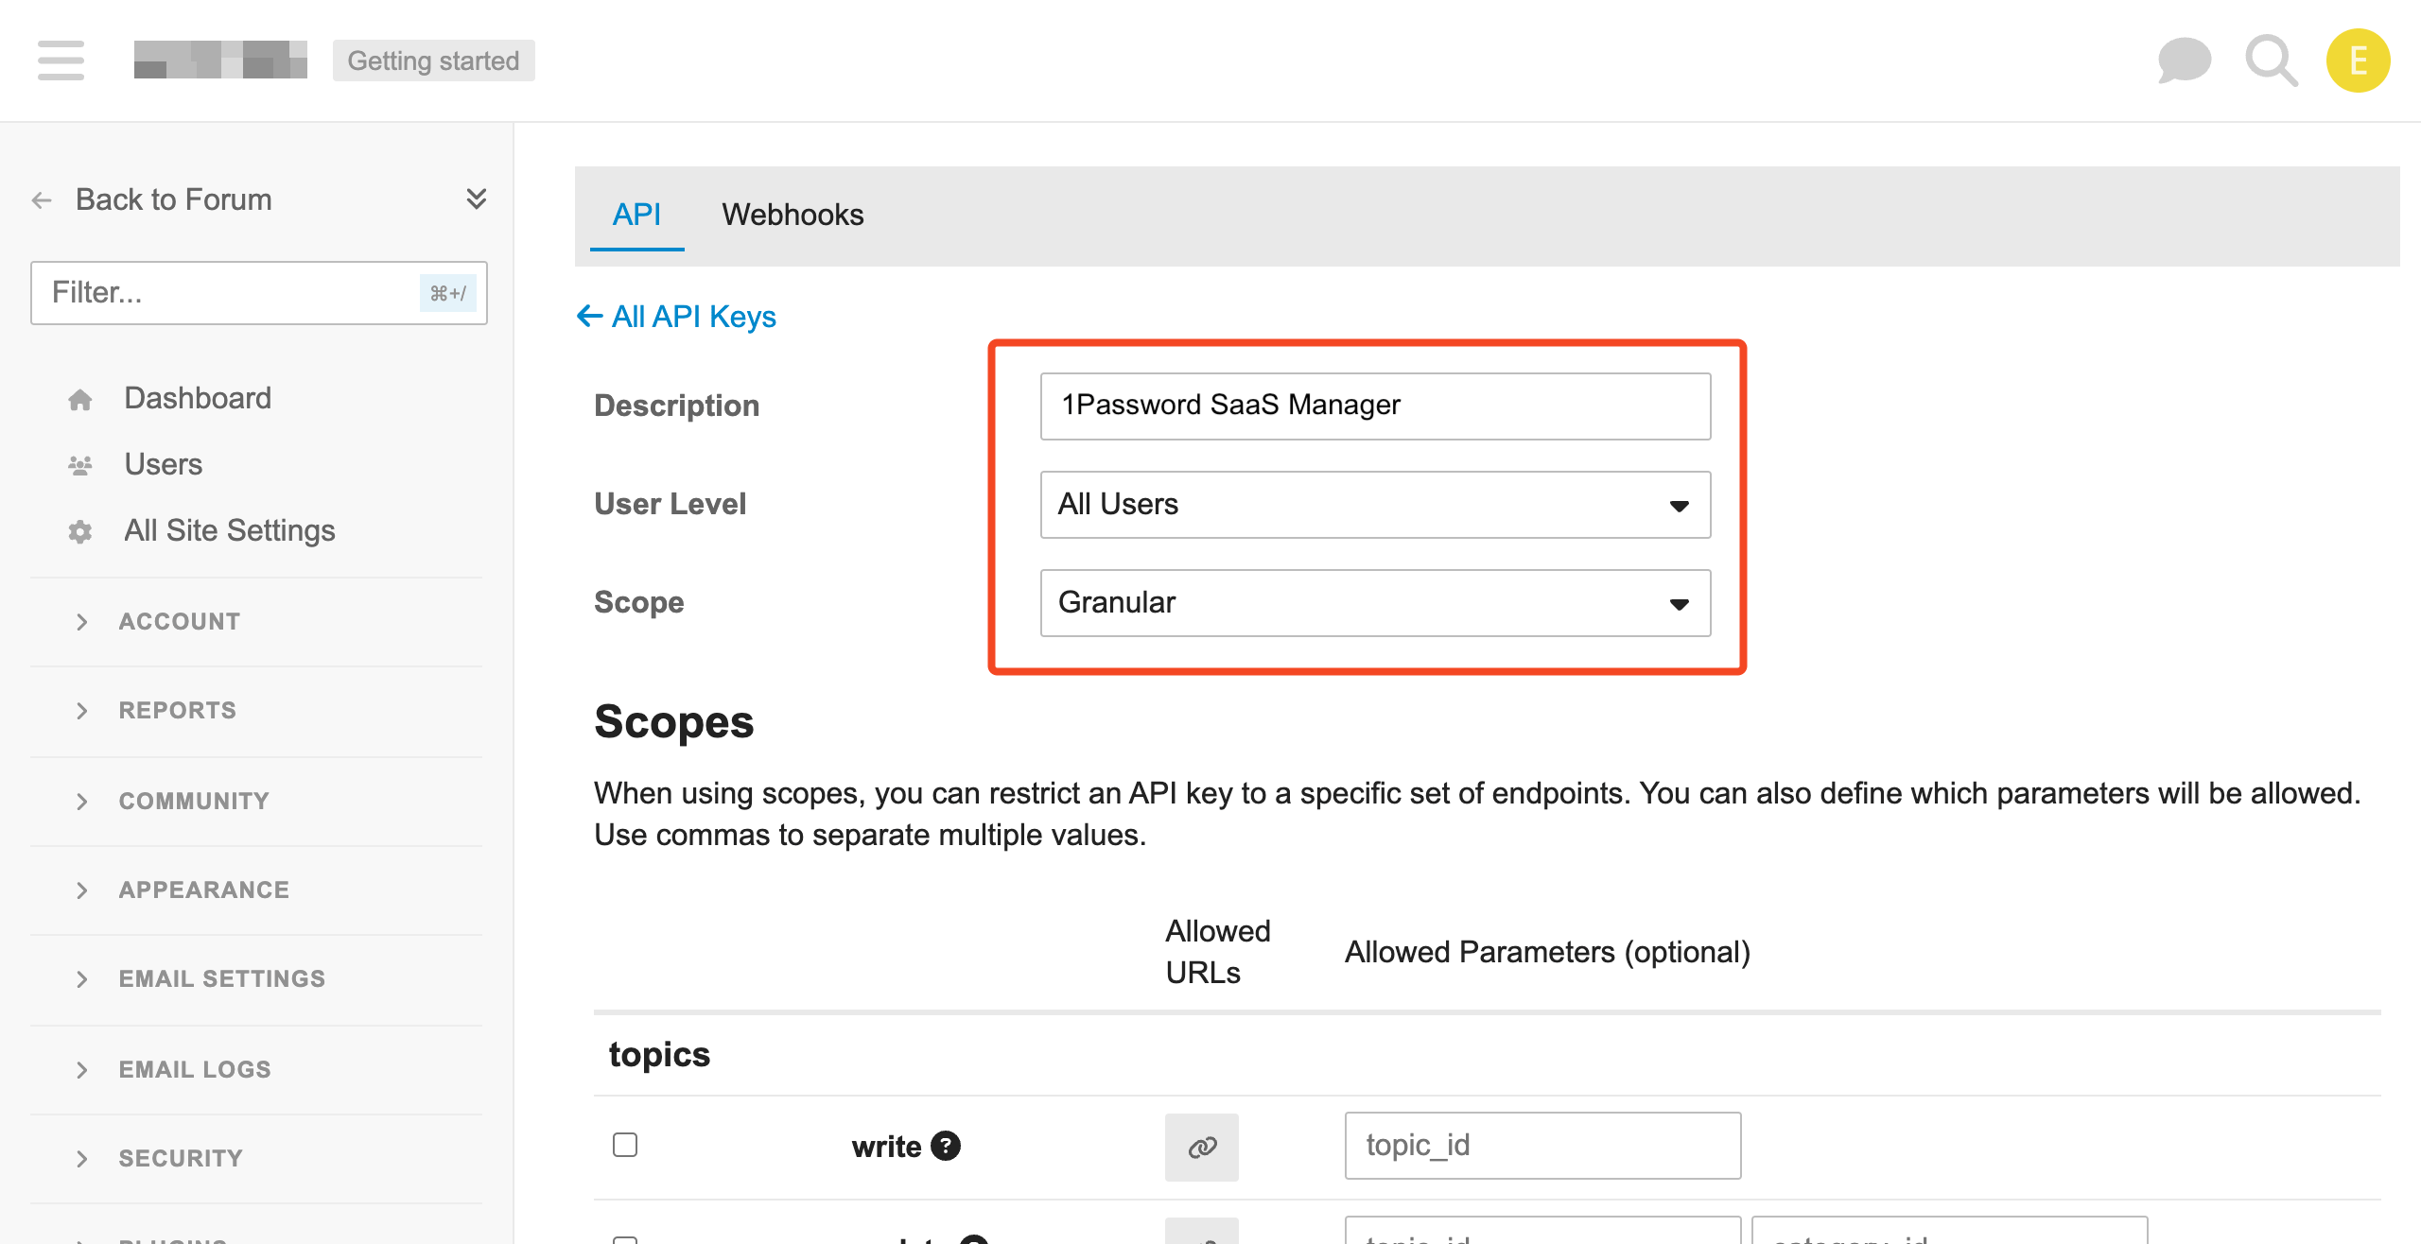Image resolution: width=2421 pixels, height=1244 pixels.
Task: Open the yellow E user avatar menu
Action: [x=2359, y=60]
